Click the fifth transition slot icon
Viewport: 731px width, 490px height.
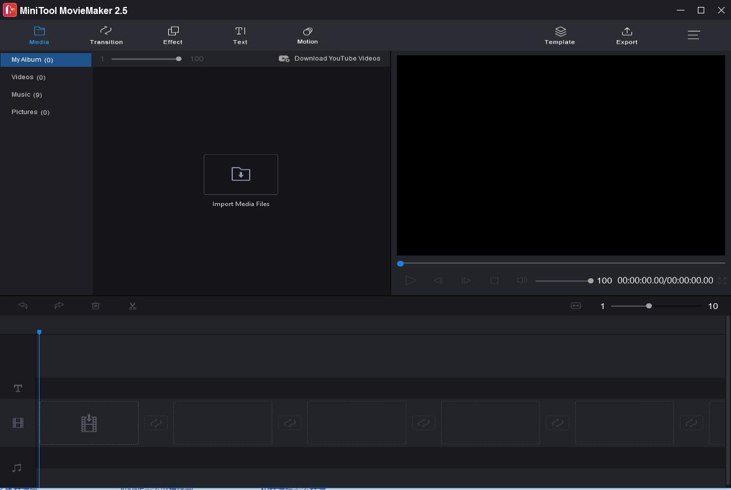(x=691, y=423)
